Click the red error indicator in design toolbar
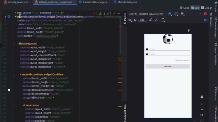Image resolution: width=218 pixels, height=122 pixels. [205, 14]
